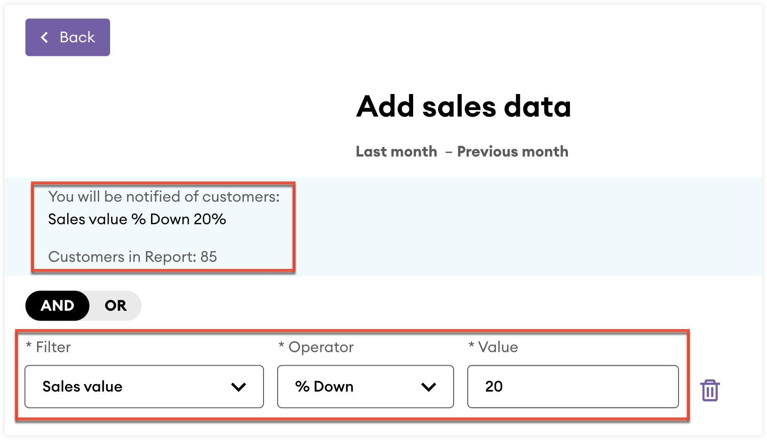Click the Sales value text in dropdown
The width and height of the screenshot is (767, 440).
click(82, 386)
